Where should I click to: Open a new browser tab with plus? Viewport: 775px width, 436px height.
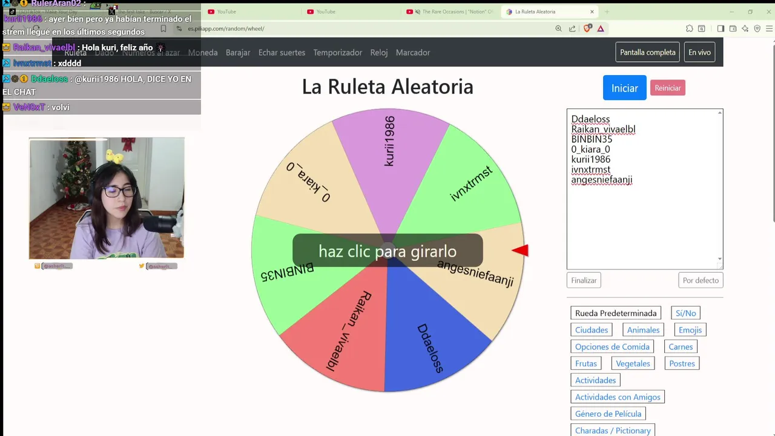click(607, 12)
